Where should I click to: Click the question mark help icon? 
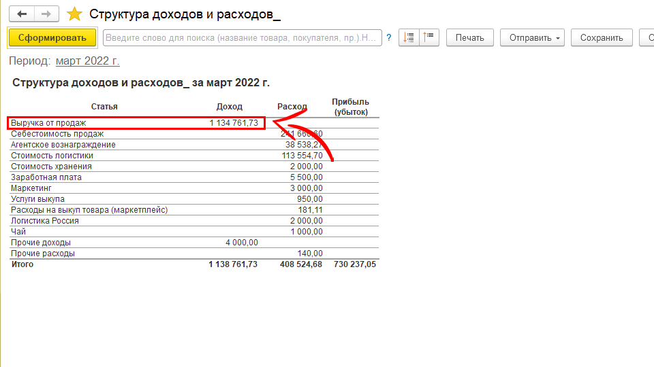point(388,38)
